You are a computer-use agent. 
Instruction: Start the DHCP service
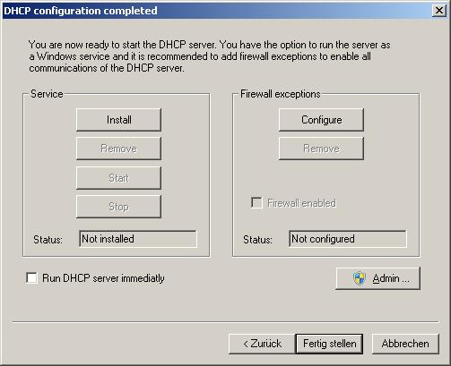tap(118, 178)
